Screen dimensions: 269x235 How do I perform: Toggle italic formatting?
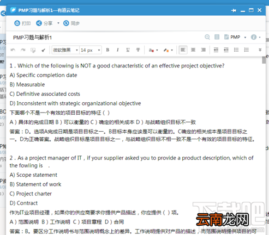click(118, 50)
